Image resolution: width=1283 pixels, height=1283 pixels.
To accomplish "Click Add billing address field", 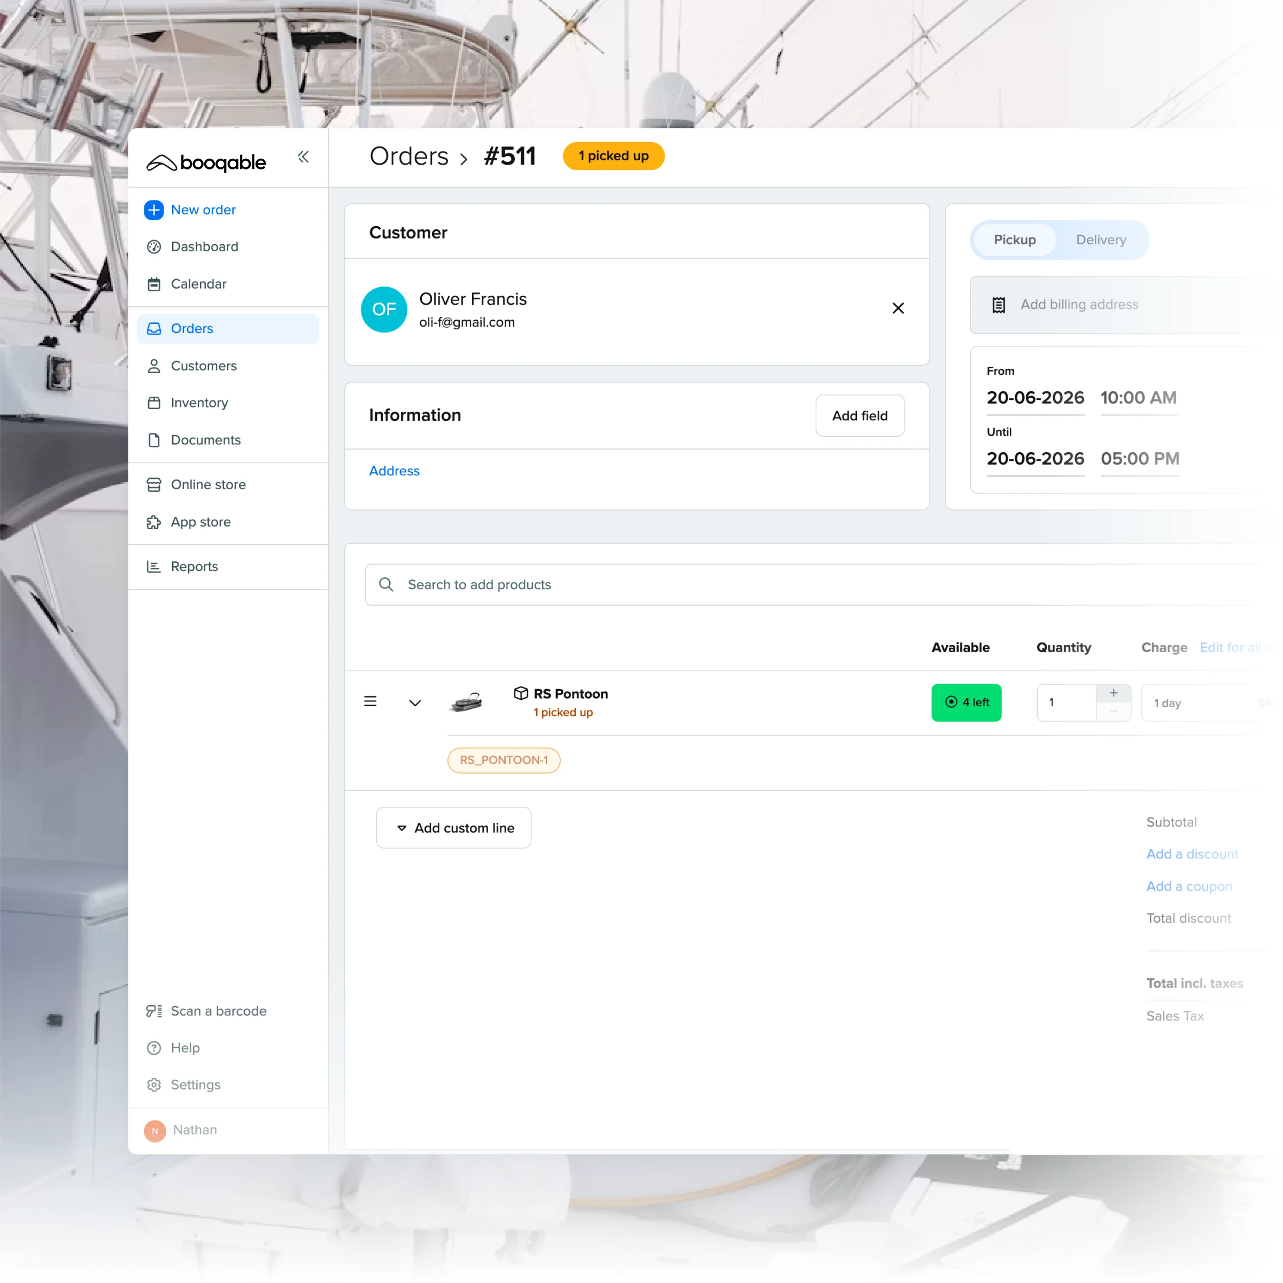I will pos(1122,305).
